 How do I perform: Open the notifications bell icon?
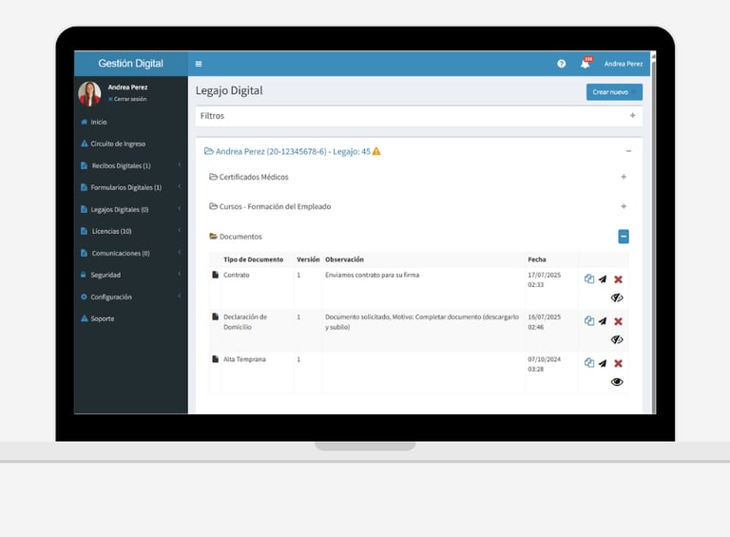tap(586, 64)
